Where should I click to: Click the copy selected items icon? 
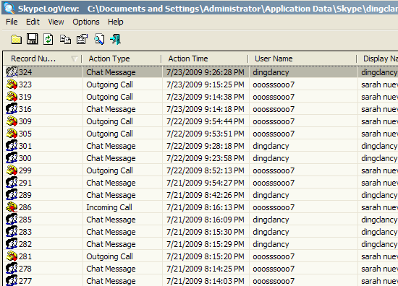click(65, 40)
